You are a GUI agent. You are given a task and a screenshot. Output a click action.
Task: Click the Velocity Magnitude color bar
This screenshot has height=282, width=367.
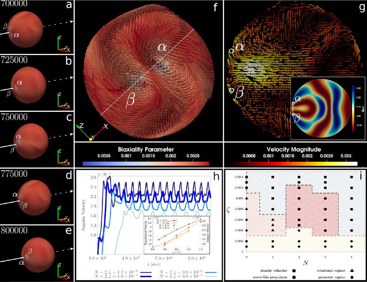[294, 164]
